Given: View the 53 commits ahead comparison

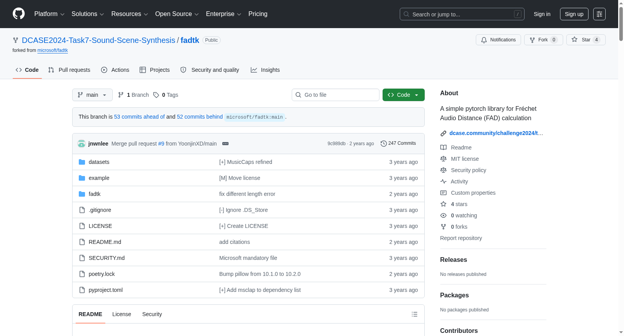Looking at the screenshot, I should (x=139, y=117).
